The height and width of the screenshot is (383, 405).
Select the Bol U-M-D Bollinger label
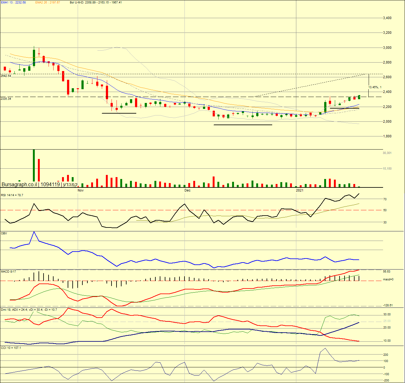[x=96, y=3]
